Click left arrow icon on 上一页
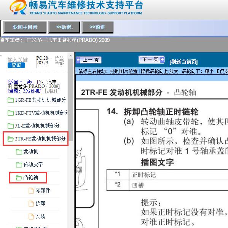The width and height of the screenshot is (228, 228). [x=78, y=60]
